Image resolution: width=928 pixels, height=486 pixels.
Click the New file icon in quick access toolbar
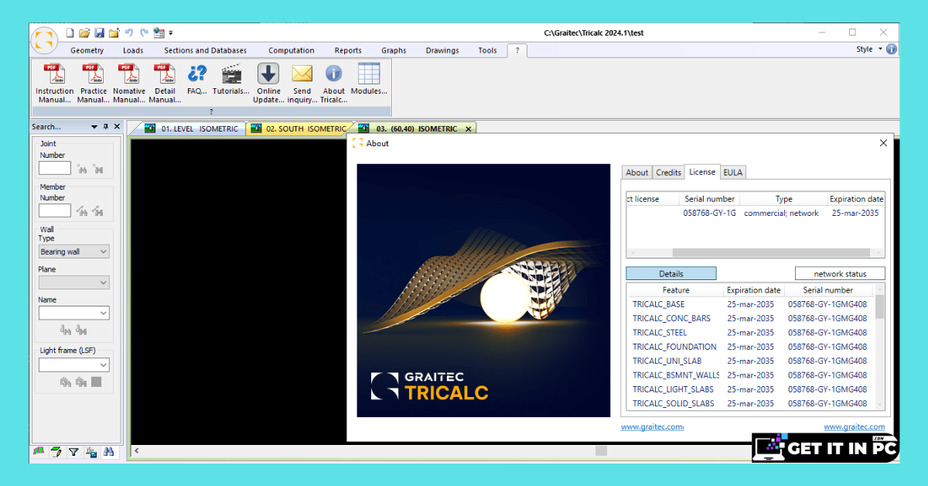click(70, 33)
